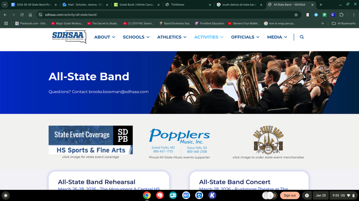Launch the Screencast app from the shelf
Viewport: 359px width, 201px height.
point(173,195)
